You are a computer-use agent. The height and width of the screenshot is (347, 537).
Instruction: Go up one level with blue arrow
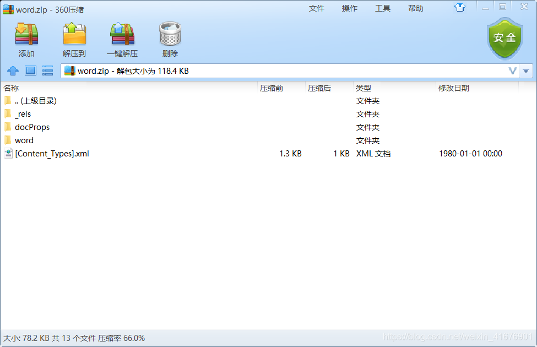(13, 71)
